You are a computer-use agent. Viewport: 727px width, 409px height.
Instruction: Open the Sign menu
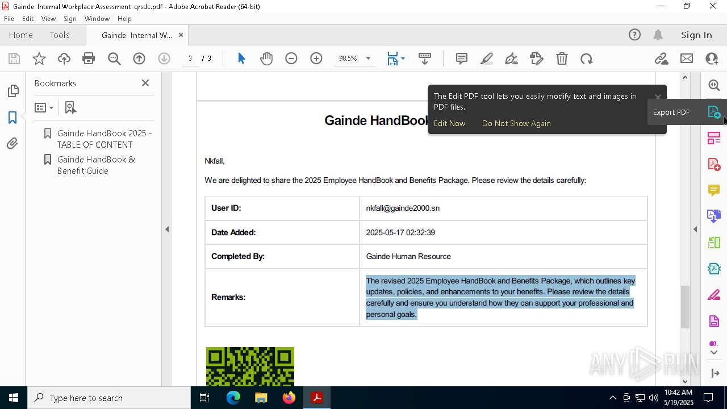(70, 18)
